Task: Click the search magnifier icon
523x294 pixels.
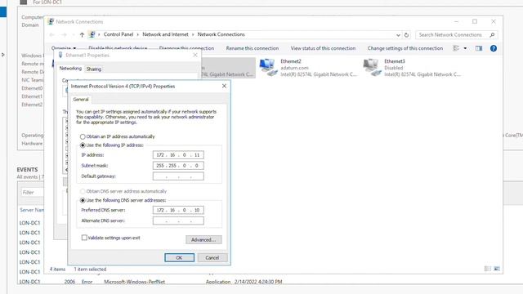Action: [492, 34]
